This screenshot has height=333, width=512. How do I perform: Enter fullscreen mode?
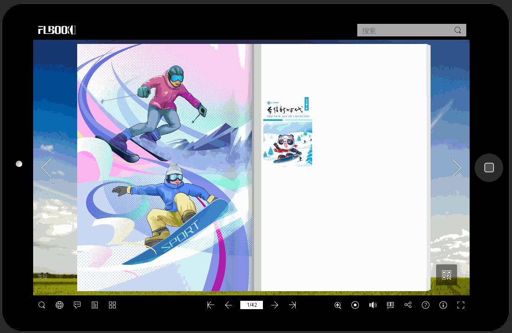coord(461,305)
